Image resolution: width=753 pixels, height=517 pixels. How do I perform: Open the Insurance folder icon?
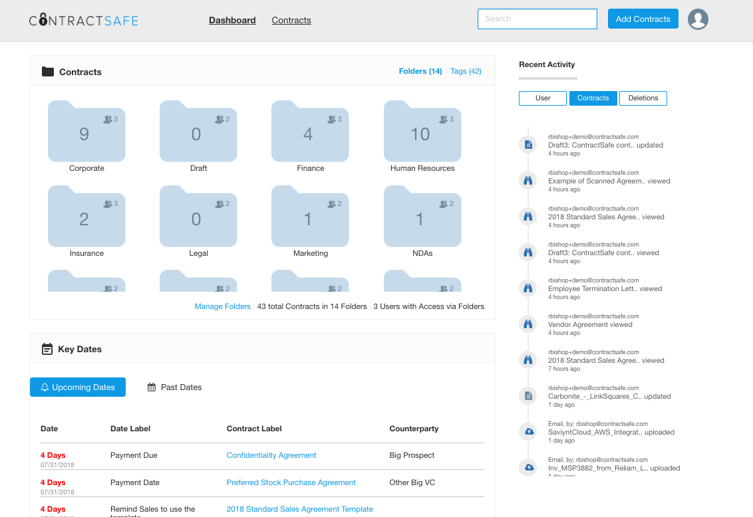coord(86,217)
